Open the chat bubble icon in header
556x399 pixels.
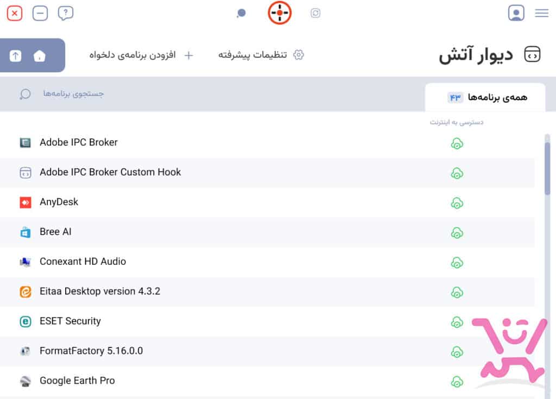(x=241, y=14)
